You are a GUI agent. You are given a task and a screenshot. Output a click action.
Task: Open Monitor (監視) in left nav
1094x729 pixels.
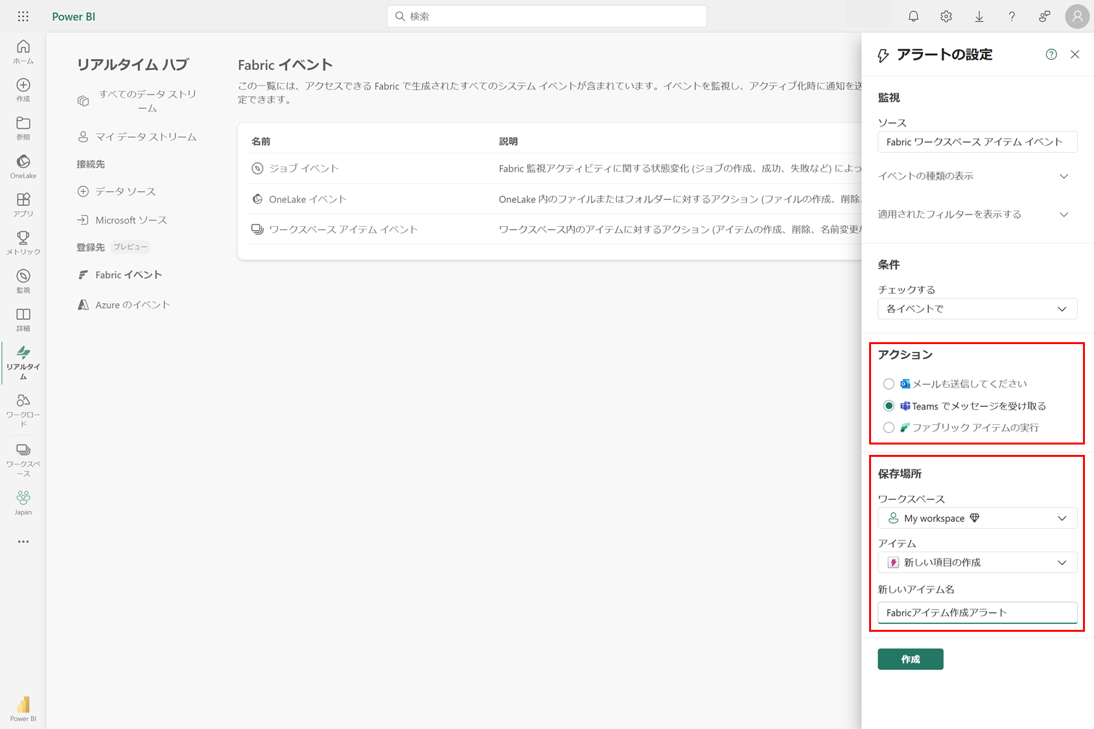coord(23,281)
